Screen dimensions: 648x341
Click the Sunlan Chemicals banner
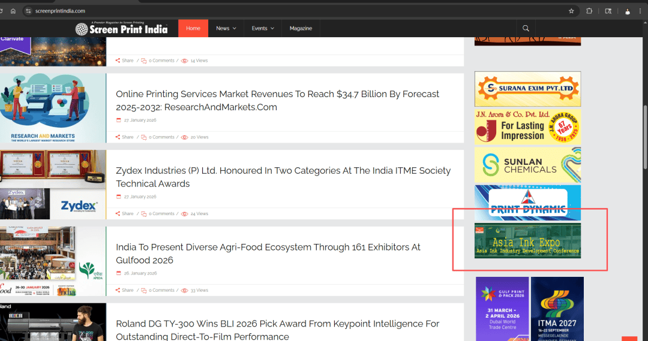point(527,165)
